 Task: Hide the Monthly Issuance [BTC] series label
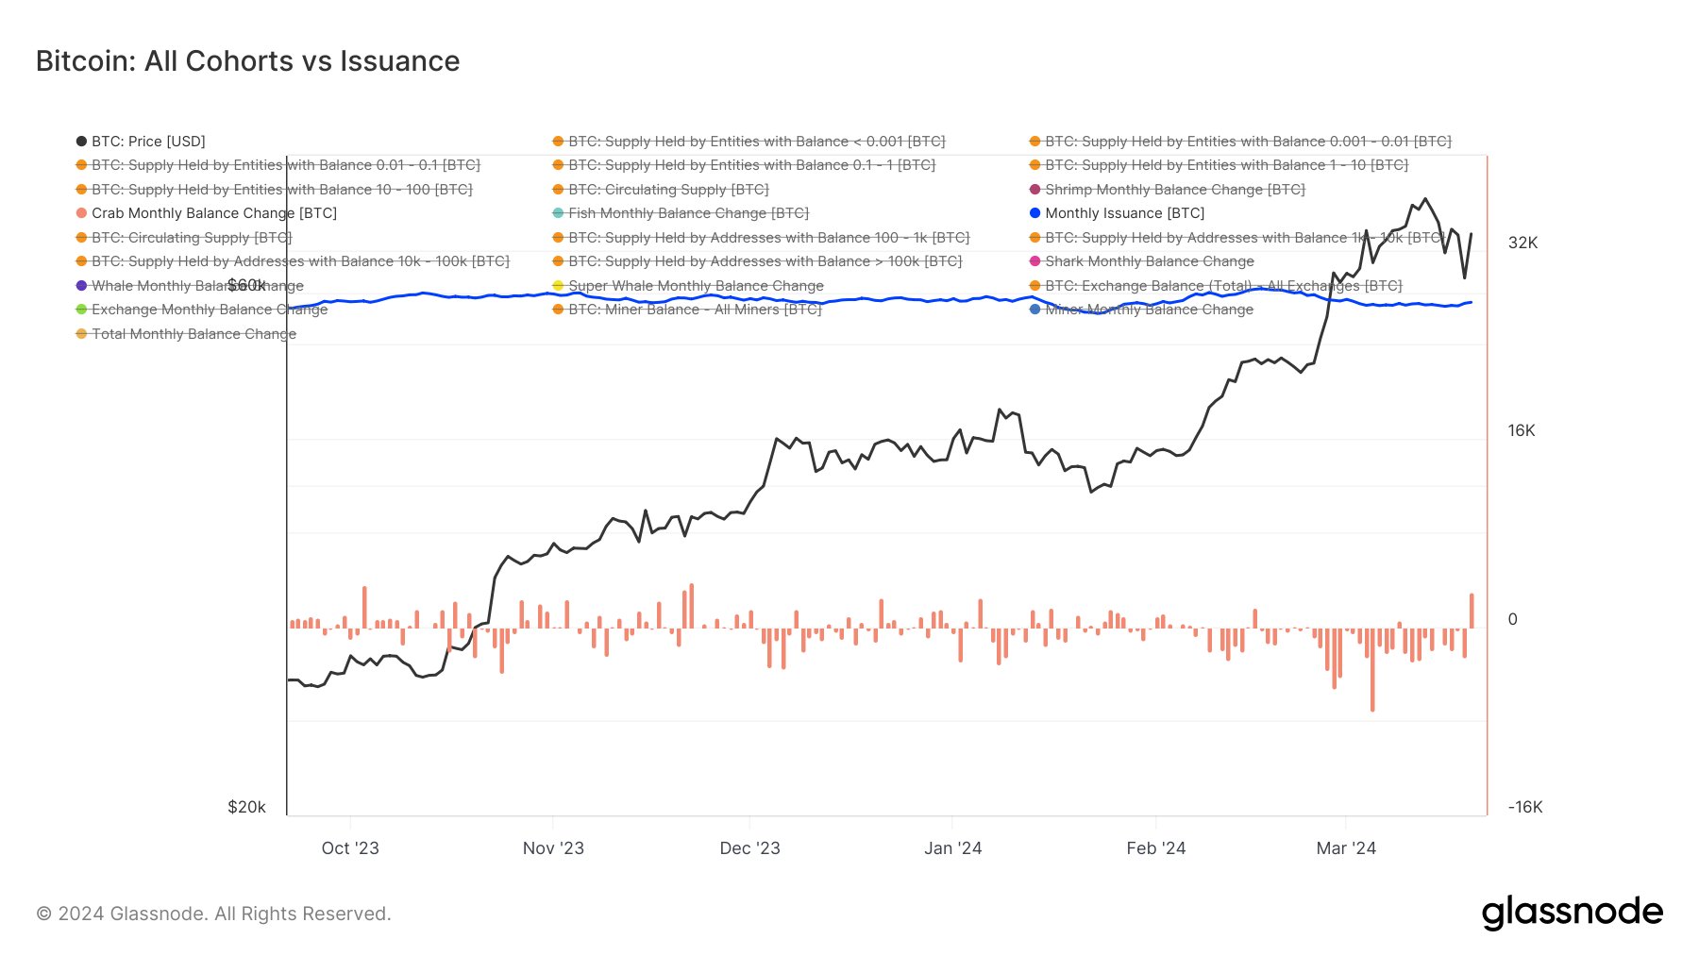1124,213
